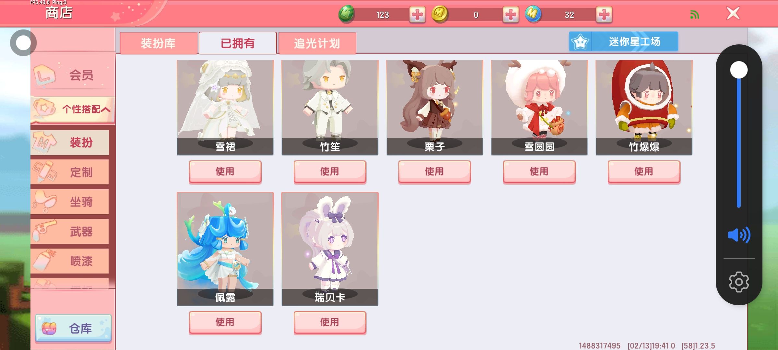This screenshot has width=778, height=350.
Task: Switch to the 追光计划 tab
Action: coord(317,43)
